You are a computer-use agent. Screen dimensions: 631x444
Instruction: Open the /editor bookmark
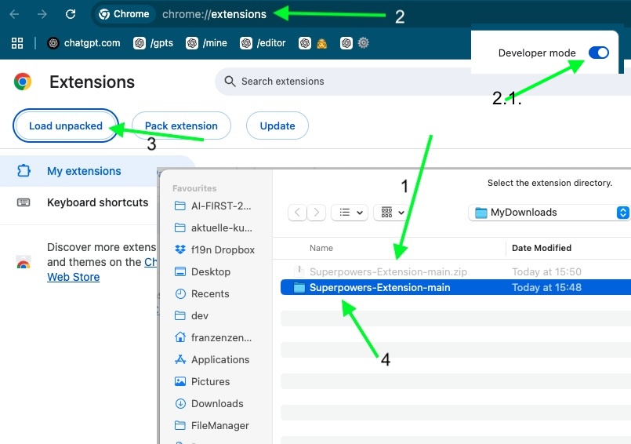tap(263, 43)
